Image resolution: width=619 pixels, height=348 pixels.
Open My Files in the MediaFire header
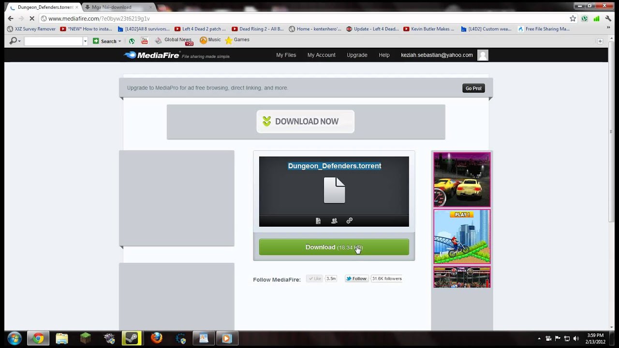(x=286, y=55)
